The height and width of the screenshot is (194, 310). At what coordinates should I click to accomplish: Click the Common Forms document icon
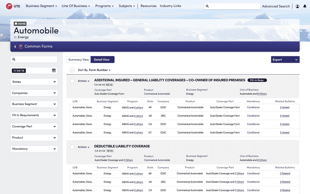21,46
